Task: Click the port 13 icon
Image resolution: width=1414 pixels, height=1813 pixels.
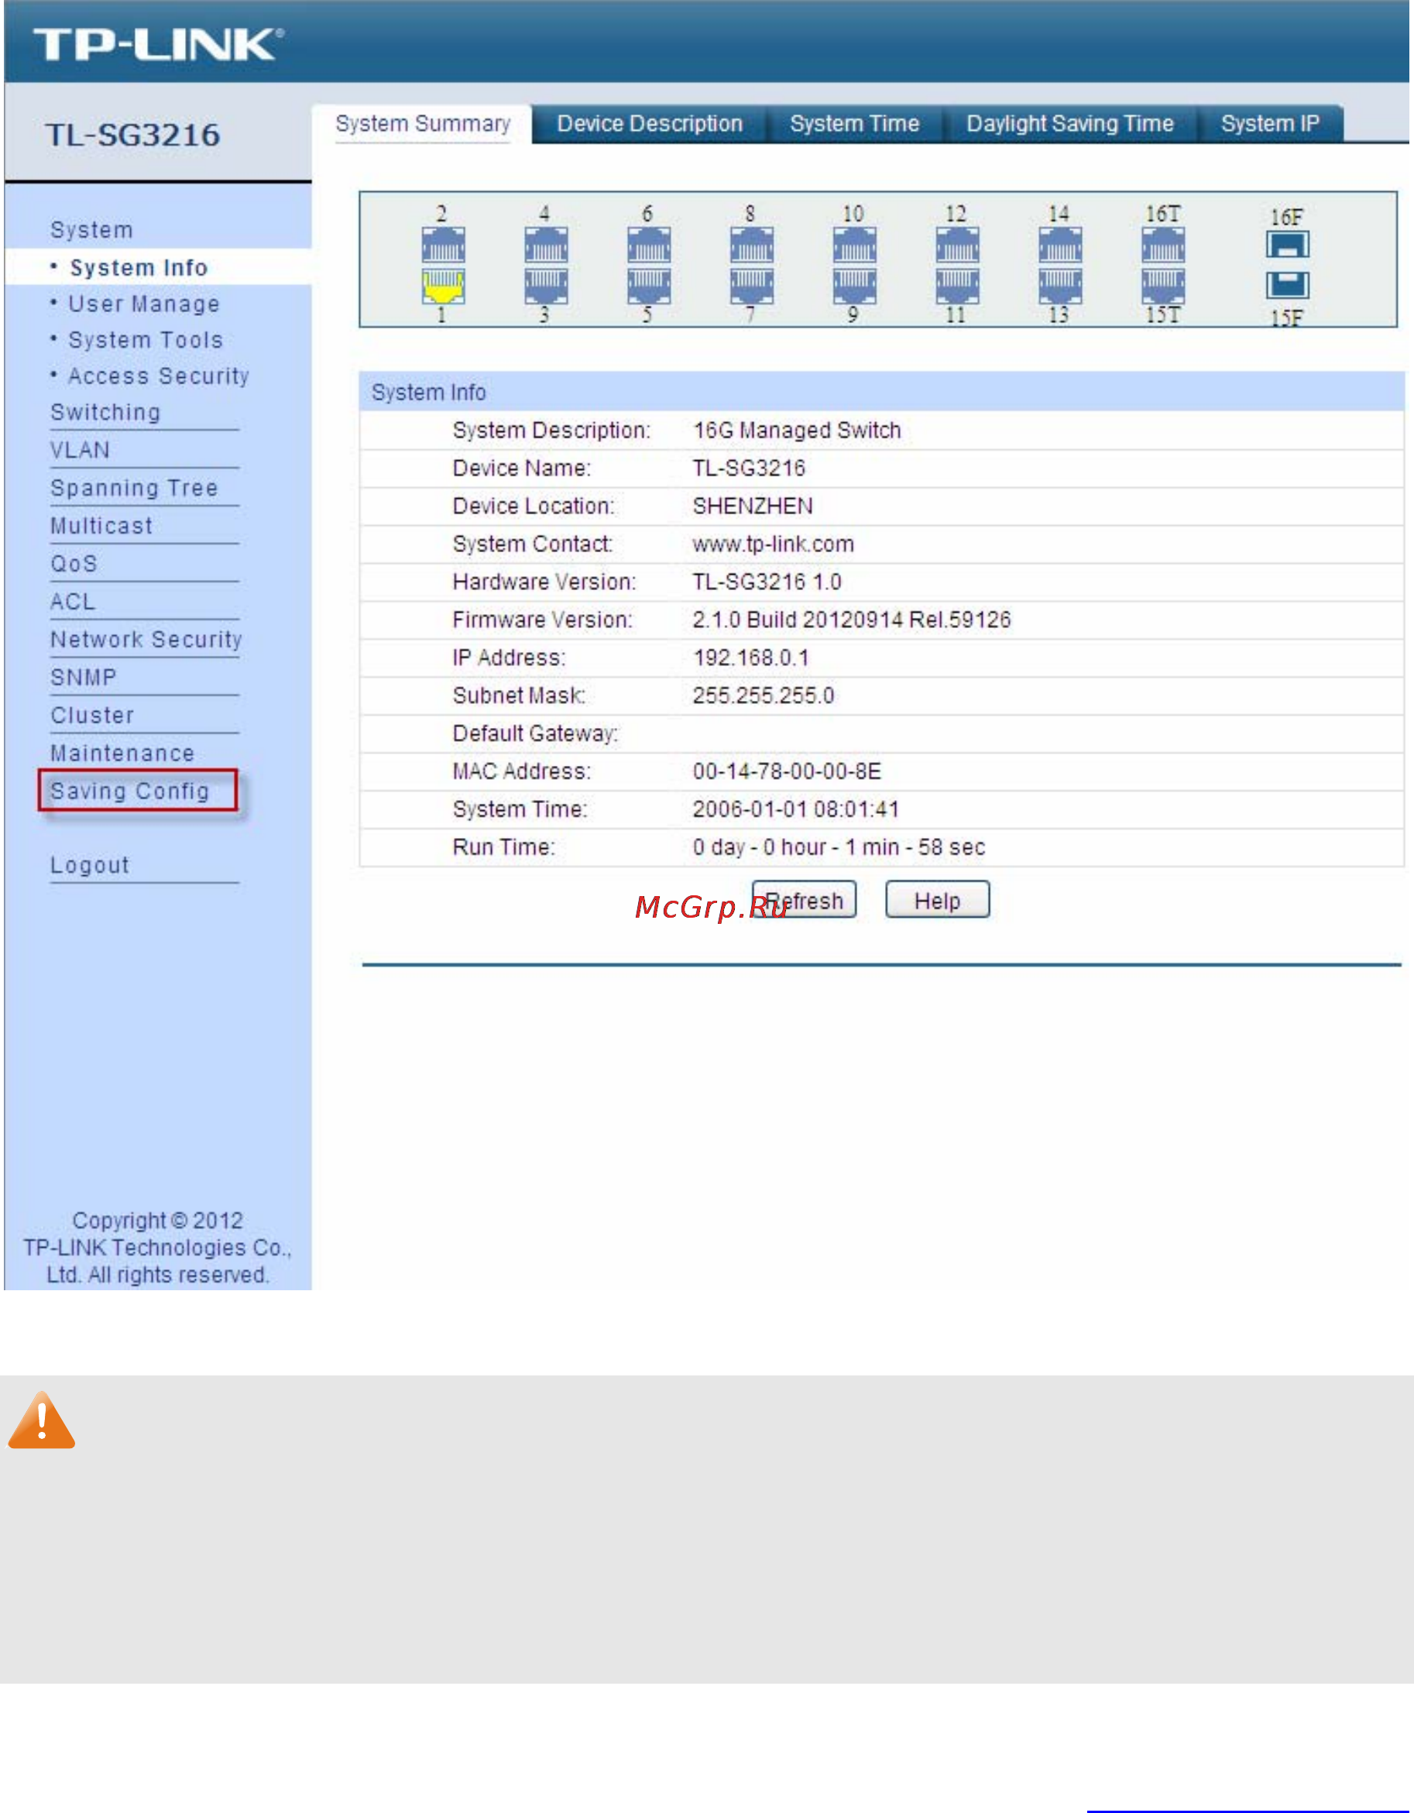Action: tap(1061, 287)
